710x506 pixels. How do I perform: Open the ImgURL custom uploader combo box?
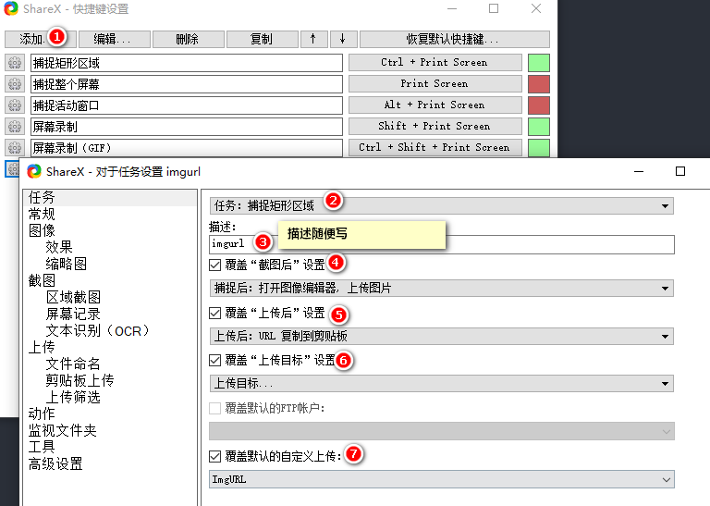coord(441,480)
